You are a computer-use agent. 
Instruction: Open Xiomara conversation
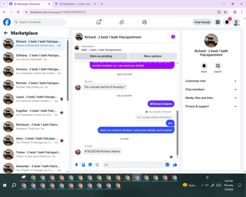tap(33, 71)
